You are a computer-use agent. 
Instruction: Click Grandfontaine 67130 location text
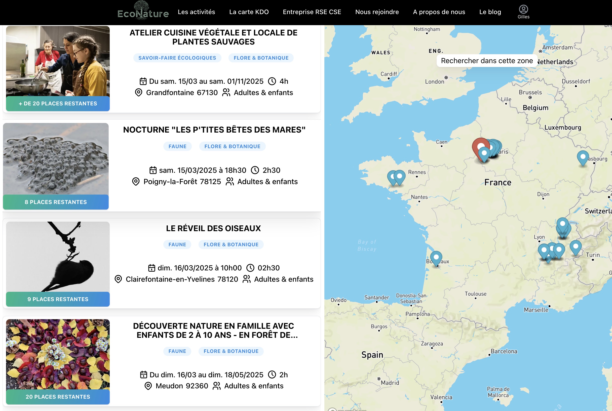point(182,93)
